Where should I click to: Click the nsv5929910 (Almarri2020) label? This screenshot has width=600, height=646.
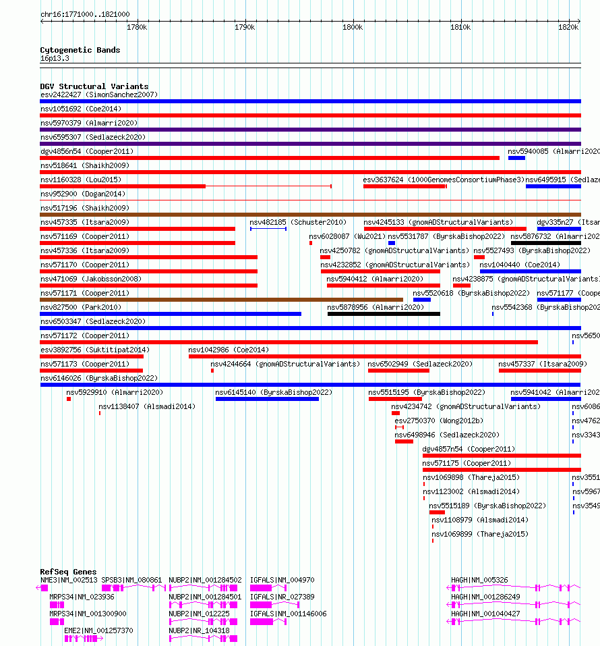point(115,393)
